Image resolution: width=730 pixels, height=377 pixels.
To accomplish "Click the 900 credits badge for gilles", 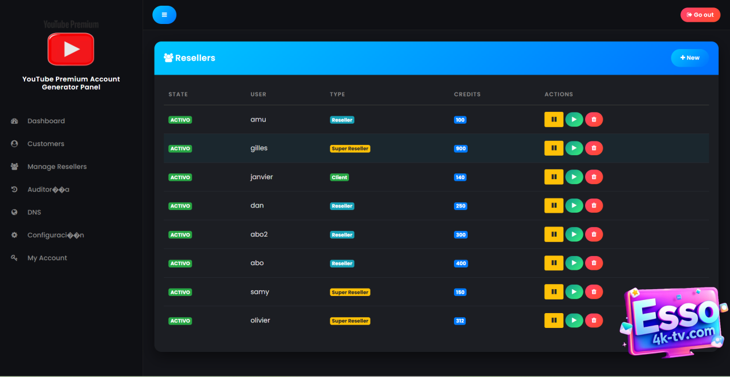I will 461,149.
